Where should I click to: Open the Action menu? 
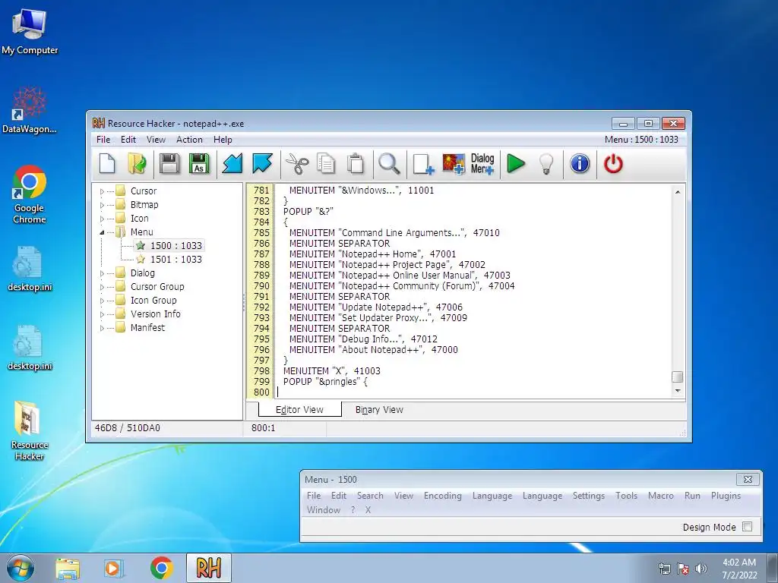point(189,140)
